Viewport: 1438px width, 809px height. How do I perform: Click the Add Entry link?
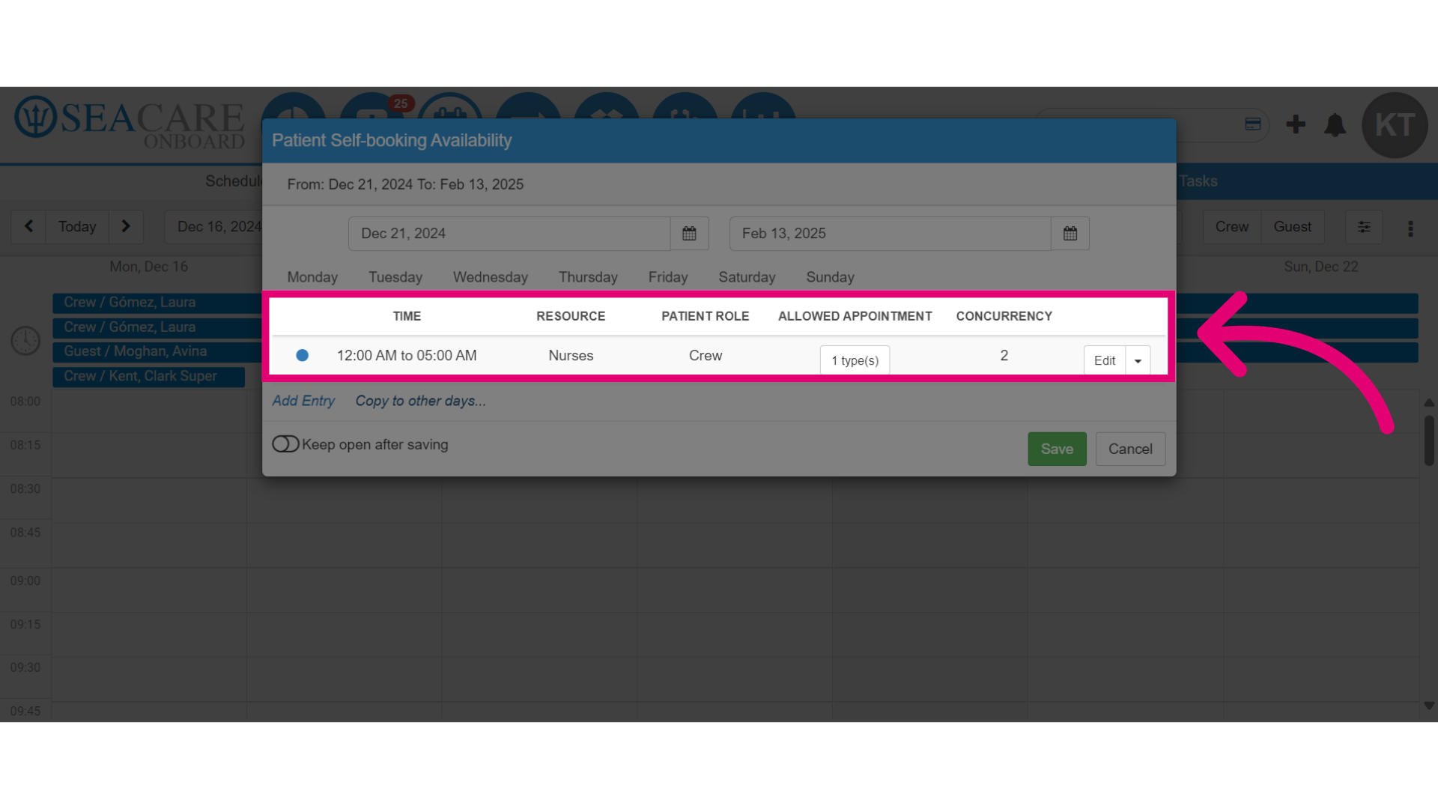click(303, 401)
